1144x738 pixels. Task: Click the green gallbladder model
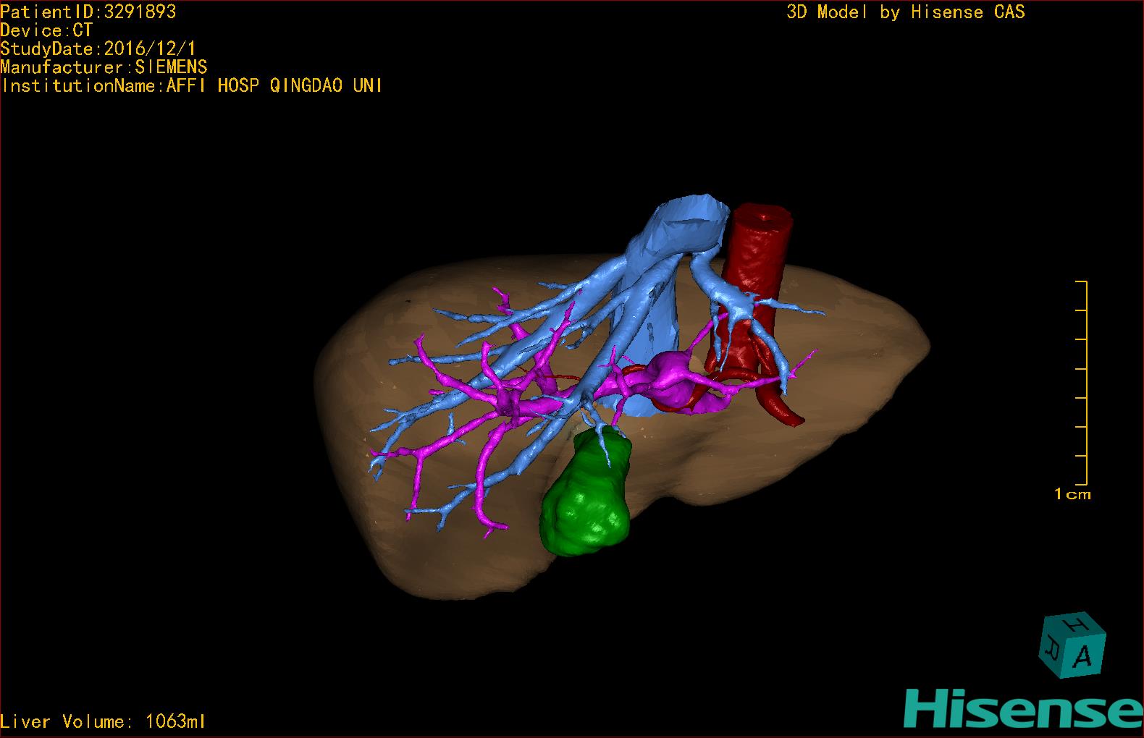[586, 493]
